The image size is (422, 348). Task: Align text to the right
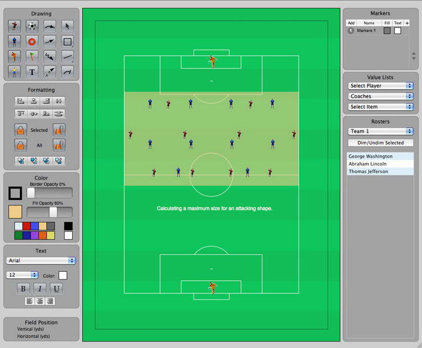coord(50,301)
